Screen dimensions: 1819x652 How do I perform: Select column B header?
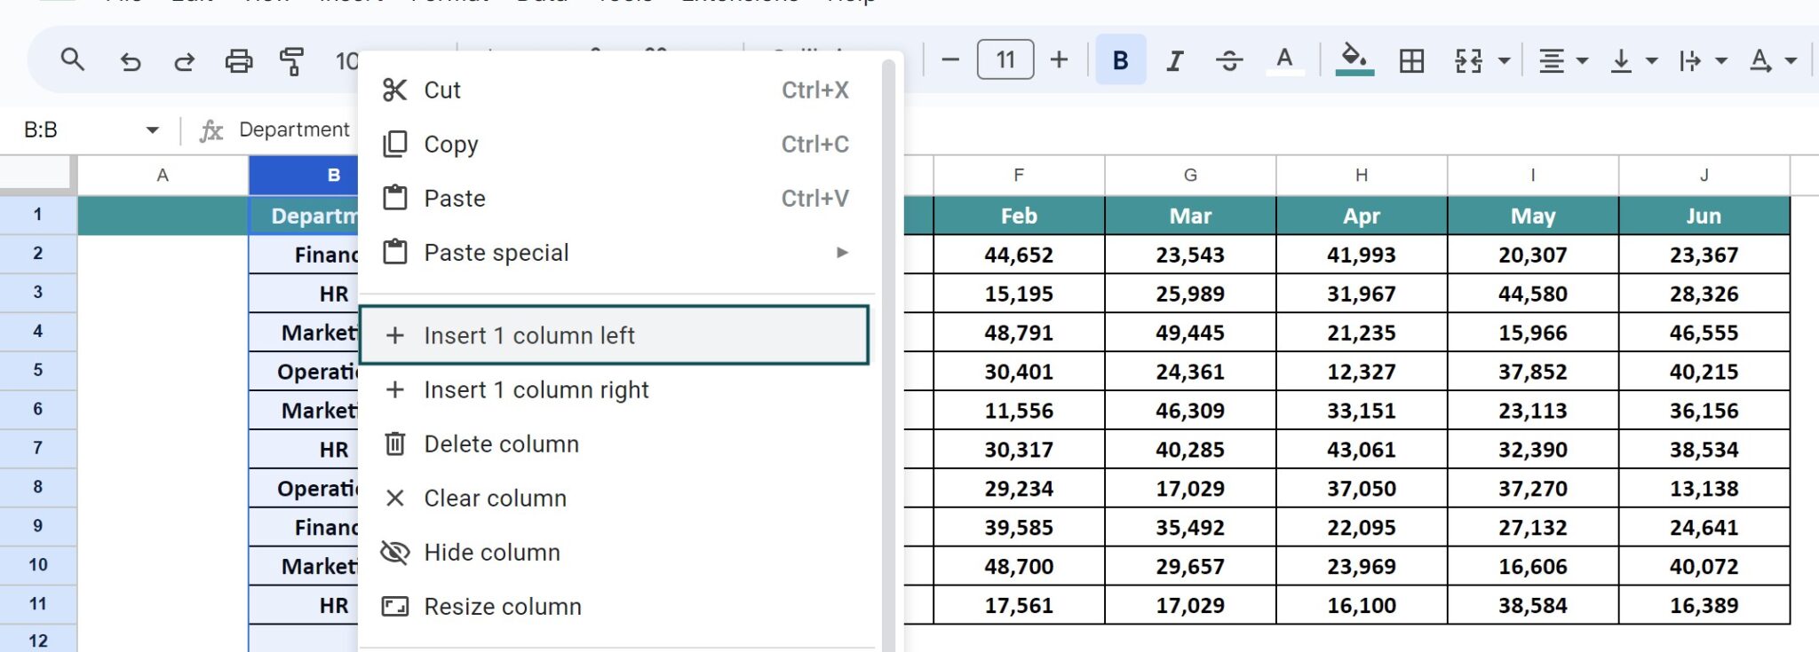click(303, 176)
